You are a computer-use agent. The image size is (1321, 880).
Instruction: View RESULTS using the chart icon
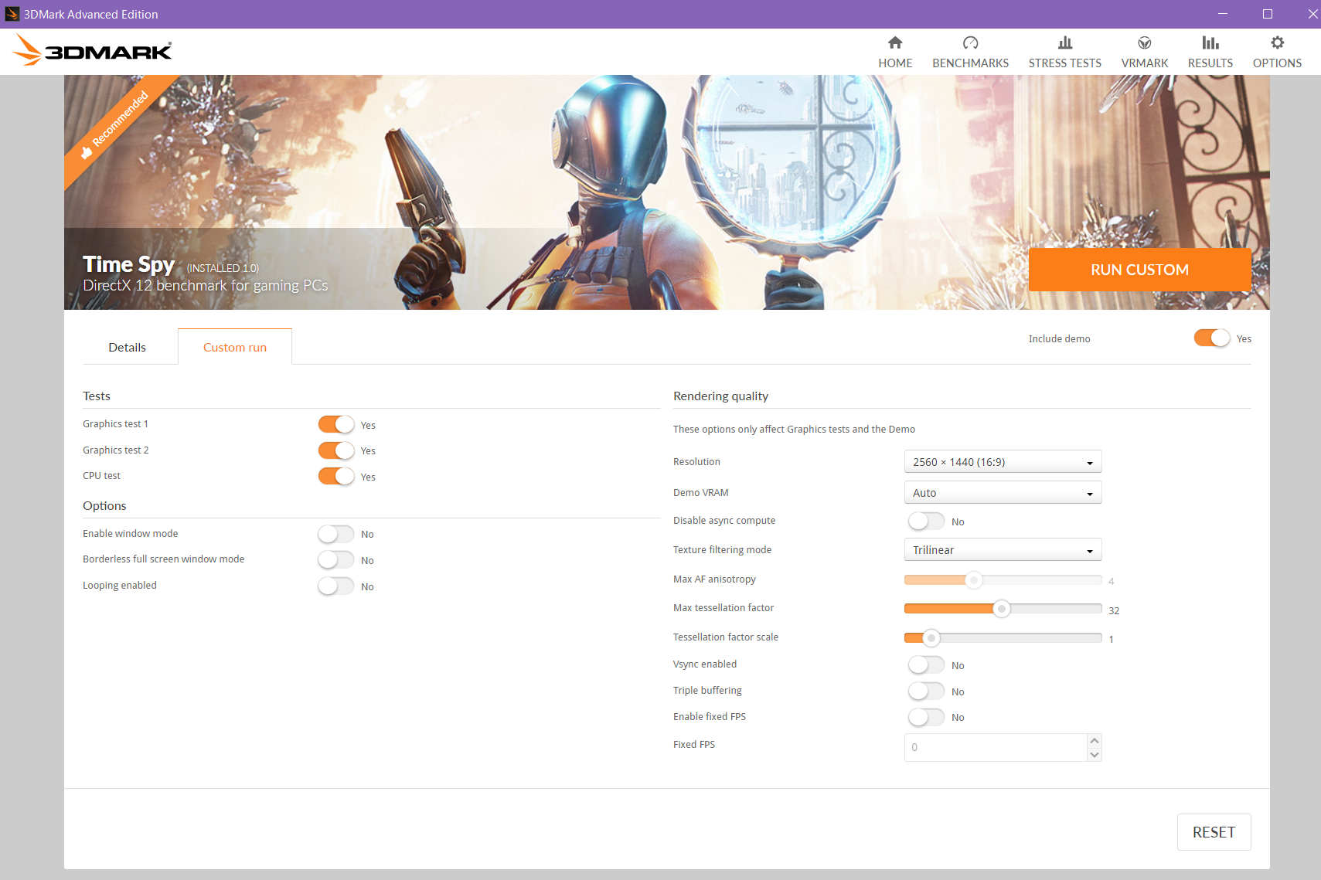1210,51
